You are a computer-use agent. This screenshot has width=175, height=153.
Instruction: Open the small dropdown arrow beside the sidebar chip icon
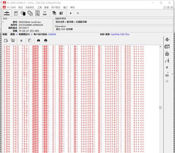pyautogui.click(x=172, y=74)
